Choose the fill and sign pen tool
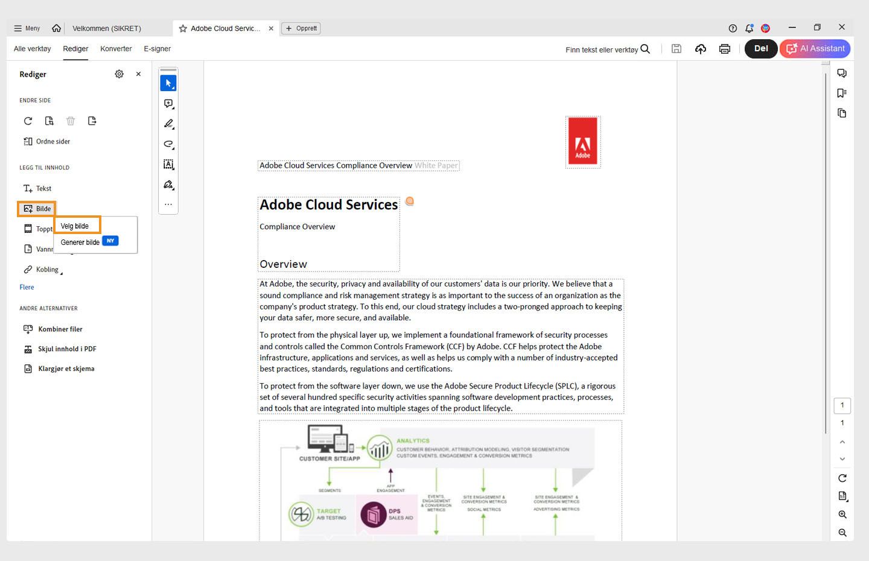869x561 pixels. tap(168, 185)
